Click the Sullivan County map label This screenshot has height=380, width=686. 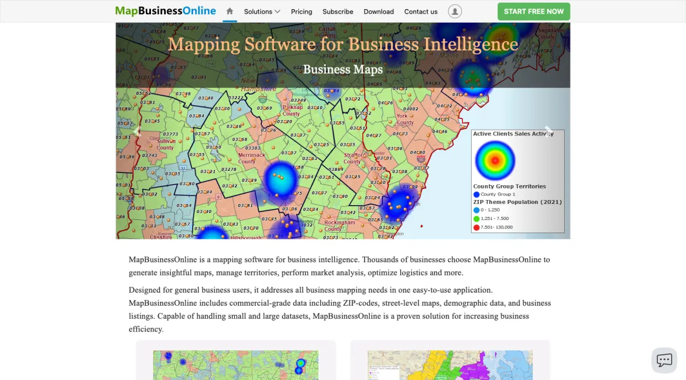point(165,144)
